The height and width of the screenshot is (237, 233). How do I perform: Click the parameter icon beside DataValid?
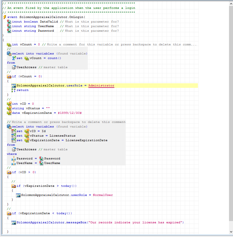click(9, 22)
